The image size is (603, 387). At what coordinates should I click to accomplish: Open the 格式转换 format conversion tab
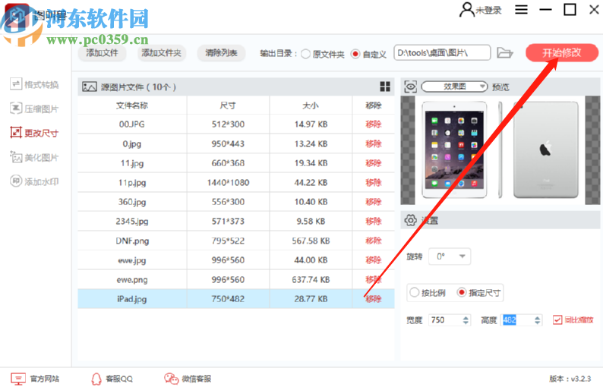point(34,84)
